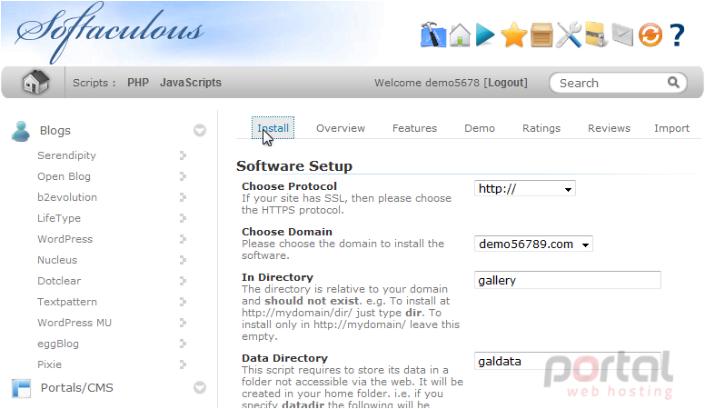Viewport: 705px width, 409px height.
Task: Click the arrow icon next to Nucleus
Action: 183,260
